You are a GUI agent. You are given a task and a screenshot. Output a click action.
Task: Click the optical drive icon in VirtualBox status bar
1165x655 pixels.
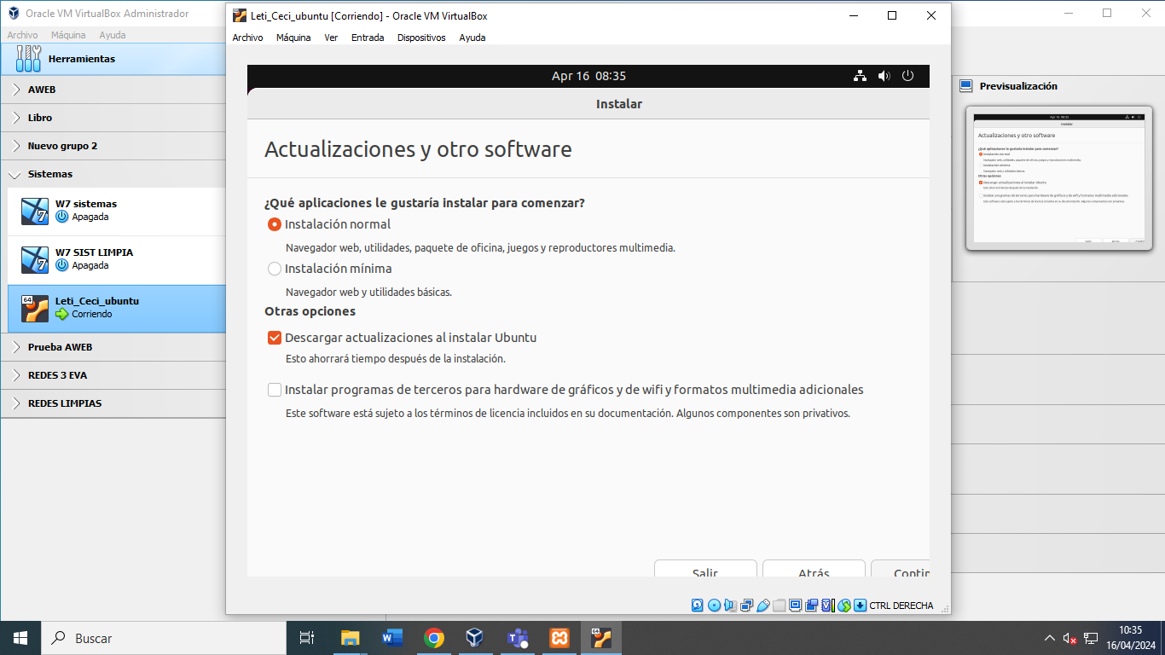click(714, 606)
